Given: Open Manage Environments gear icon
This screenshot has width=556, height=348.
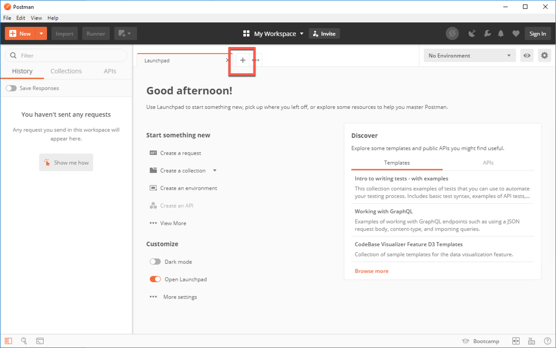Looking at the screenshot, I should (x=545, y=56).
